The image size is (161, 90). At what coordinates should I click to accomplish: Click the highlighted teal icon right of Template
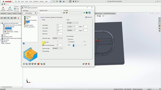click(90, 13)
